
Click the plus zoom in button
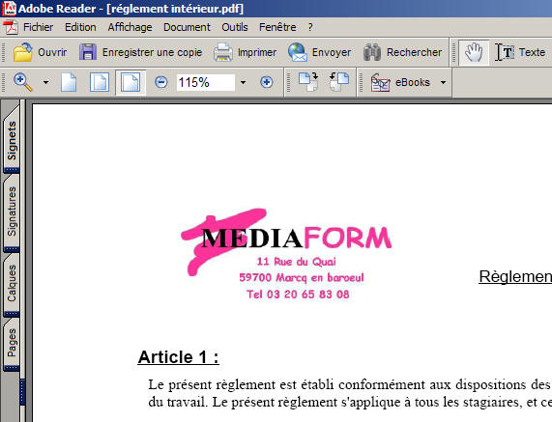point(267,82)
